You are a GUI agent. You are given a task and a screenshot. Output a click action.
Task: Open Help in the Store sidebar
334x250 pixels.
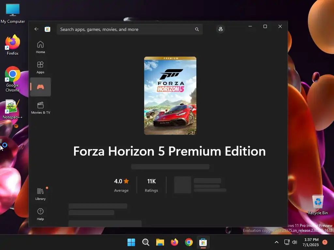(40, 214)
